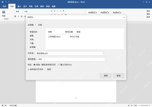The height and width of the screenshot is (107, 152).
Task: Click 文档 in the breadcrumb path
Action: [x=40, y=25]
